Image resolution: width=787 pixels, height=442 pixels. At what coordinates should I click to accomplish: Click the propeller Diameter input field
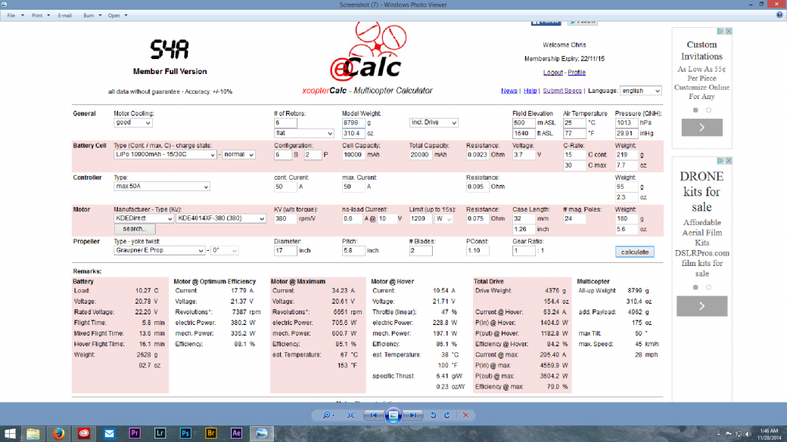click(285, 251)
